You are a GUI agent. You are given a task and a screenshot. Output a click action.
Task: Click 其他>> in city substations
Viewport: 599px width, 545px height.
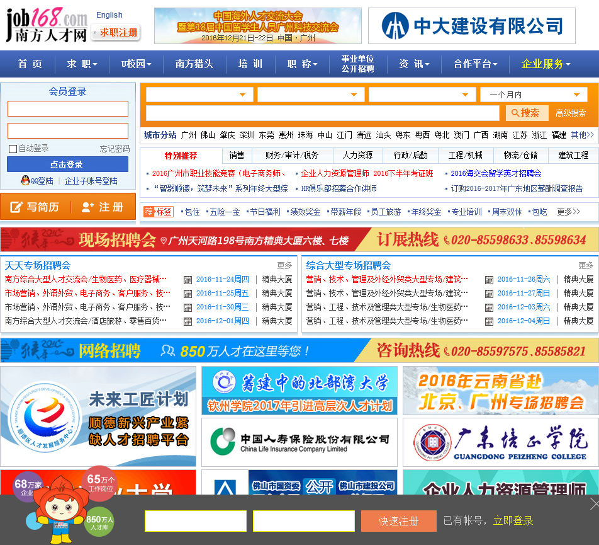point(582,135)
